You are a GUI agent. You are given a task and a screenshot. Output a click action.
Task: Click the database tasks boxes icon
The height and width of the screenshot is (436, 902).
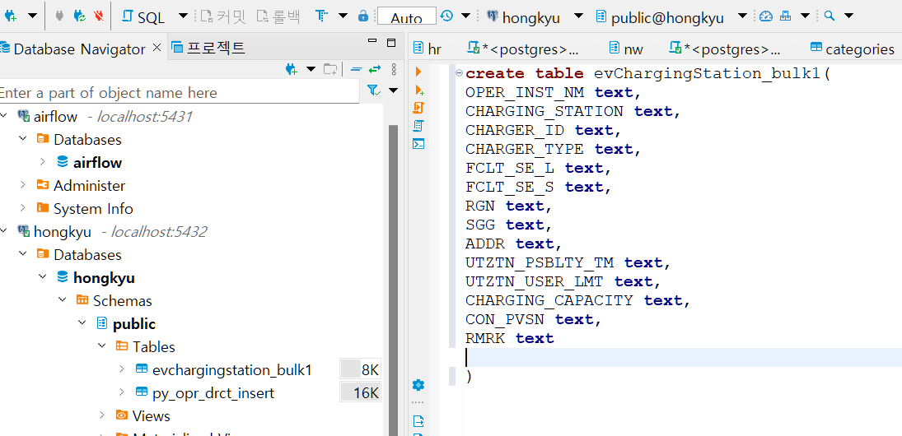point(785,16)
